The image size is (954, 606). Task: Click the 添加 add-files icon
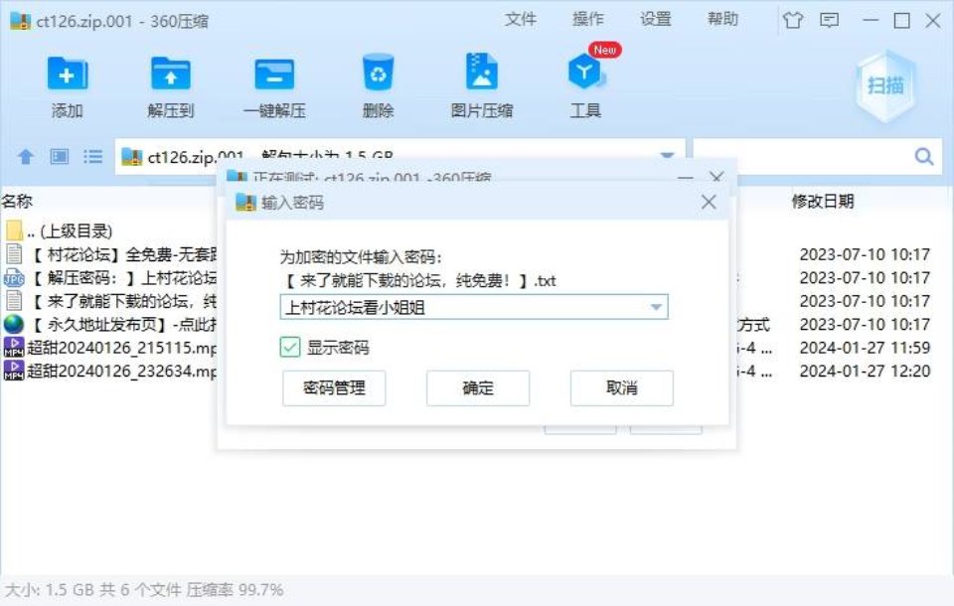point(68,75)
